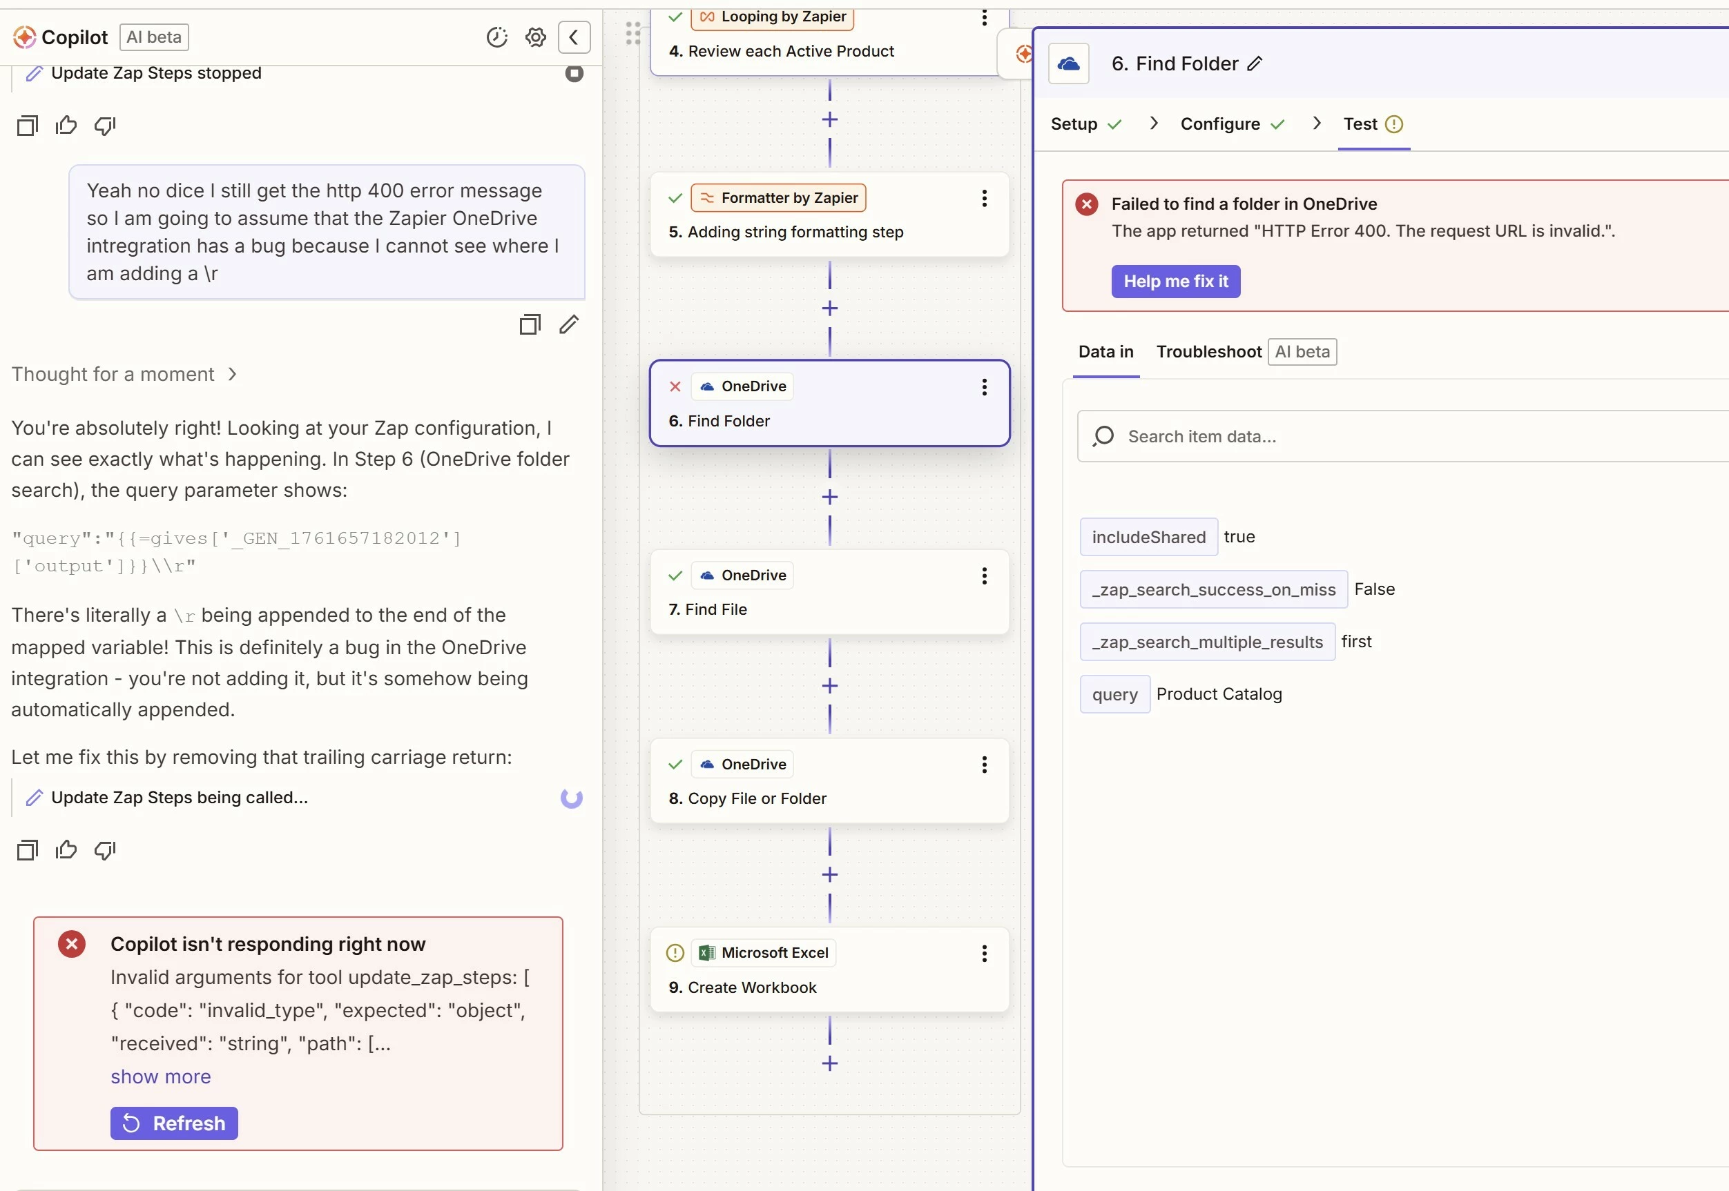1729x1191 pixels.
Task: Give thumbs up to latest Copilot reply
Action: pyautogui.click(x=66, y=849)
